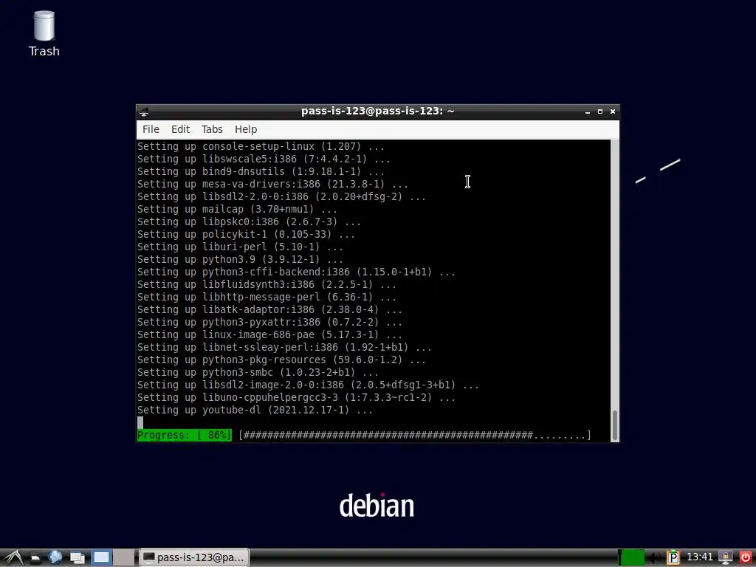Click the terminal window menu icon in titlebar
The image size is (756, 567).
coord(144,112)
